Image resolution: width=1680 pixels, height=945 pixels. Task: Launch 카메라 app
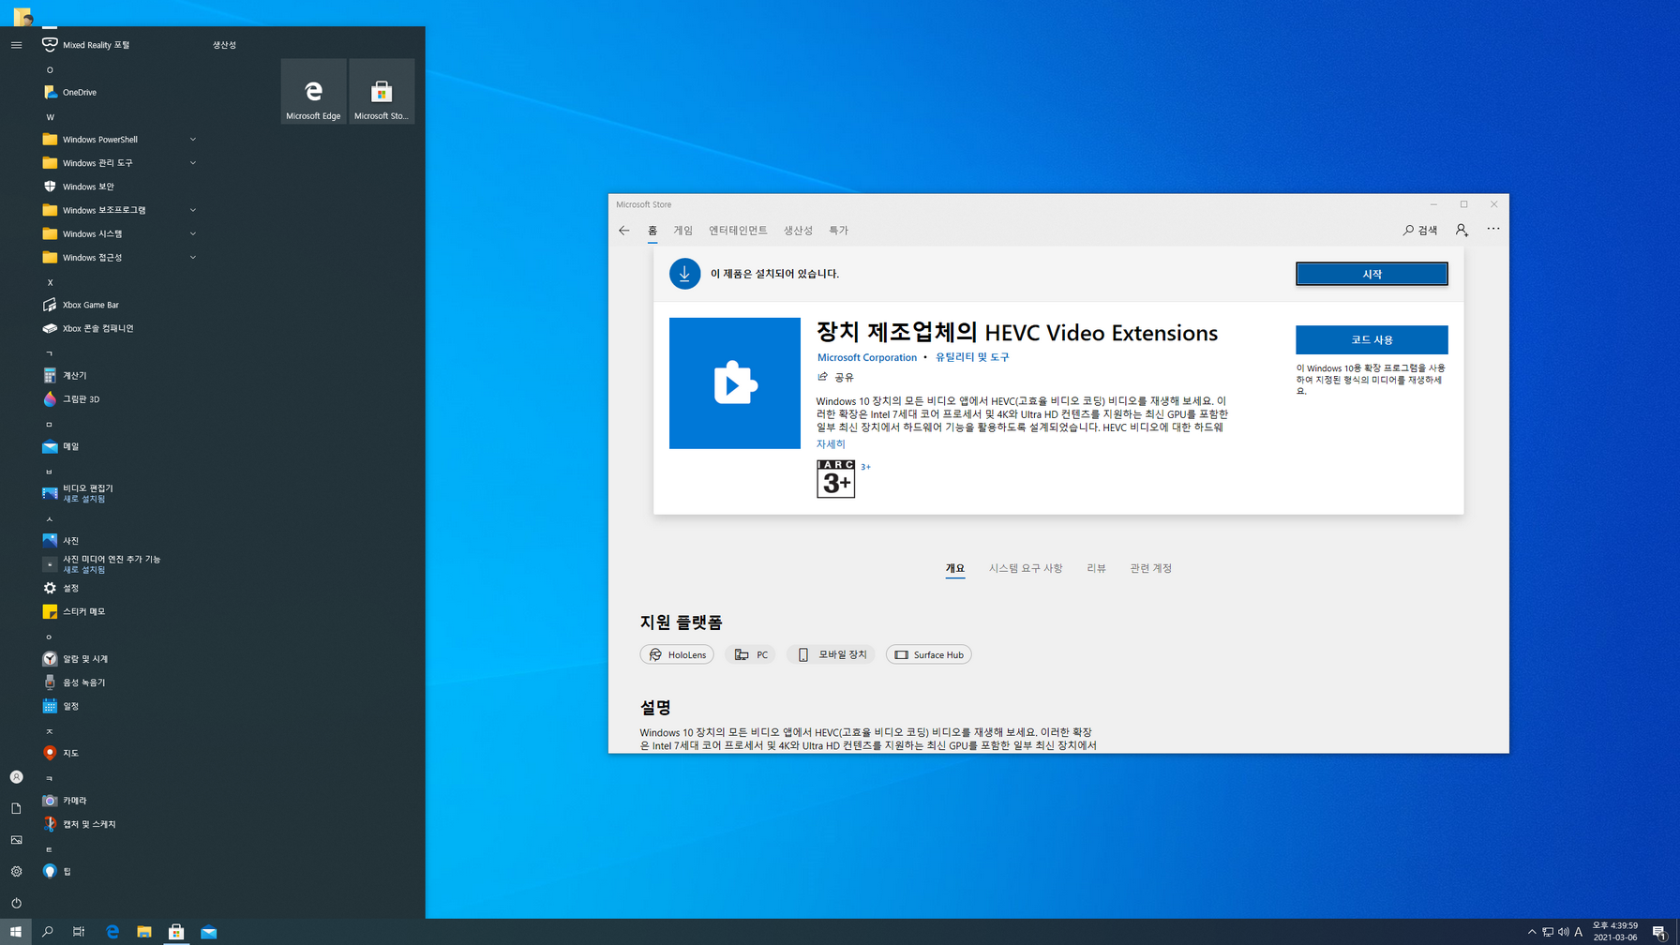point(120,801)
